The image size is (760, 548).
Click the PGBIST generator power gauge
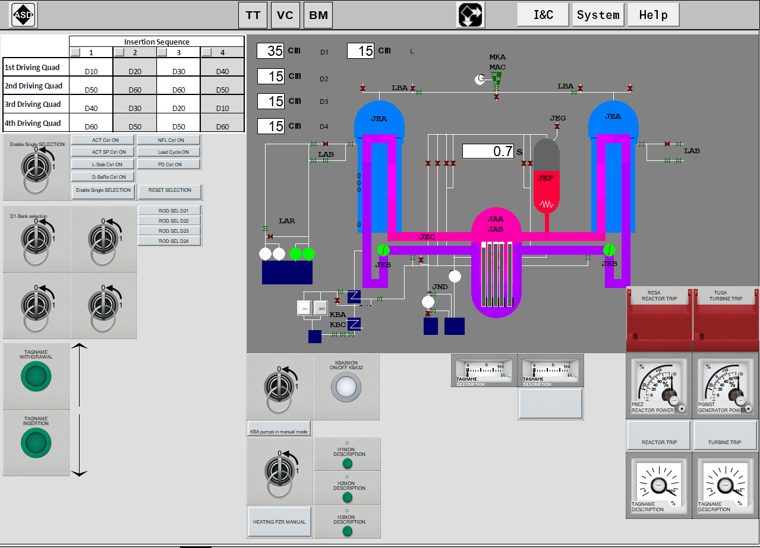click(726, 386)
